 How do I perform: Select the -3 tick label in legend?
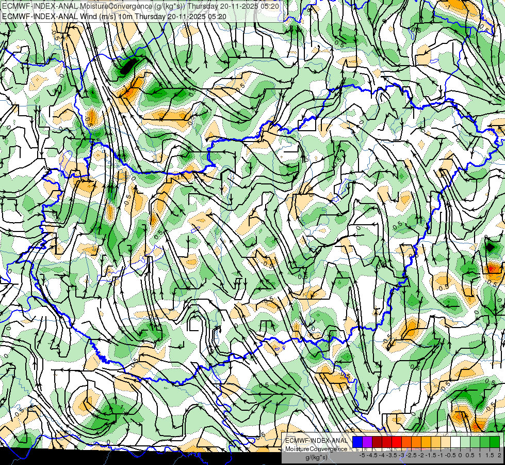[x=402, y=455]
